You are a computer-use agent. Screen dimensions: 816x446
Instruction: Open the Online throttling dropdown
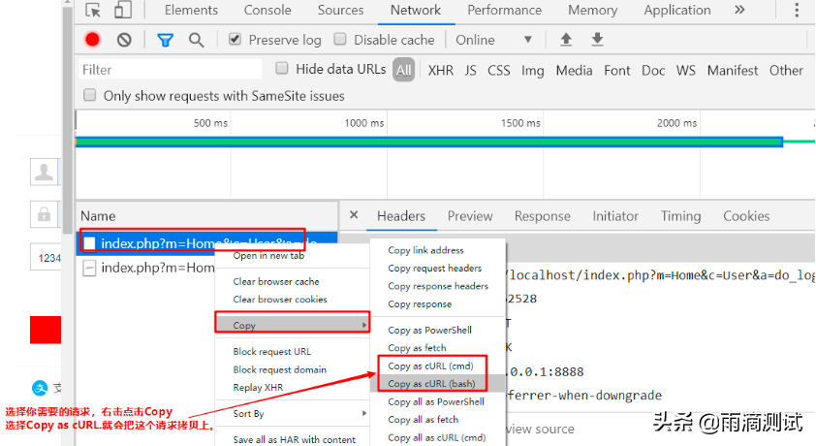(x=494, y=40)
